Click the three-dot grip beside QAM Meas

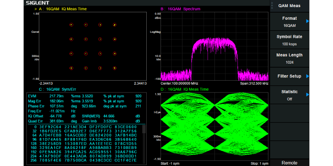click(272, 6)
